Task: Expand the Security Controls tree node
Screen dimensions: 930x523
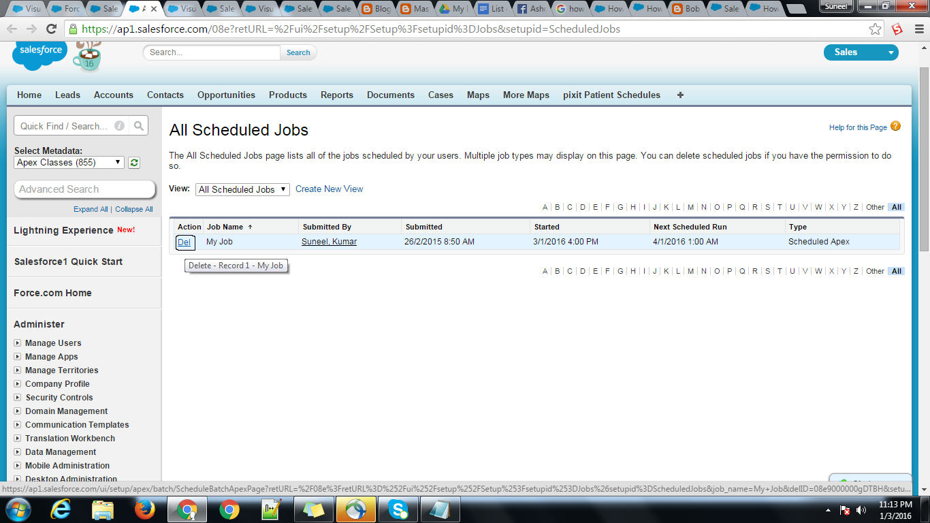Action: 18,398
